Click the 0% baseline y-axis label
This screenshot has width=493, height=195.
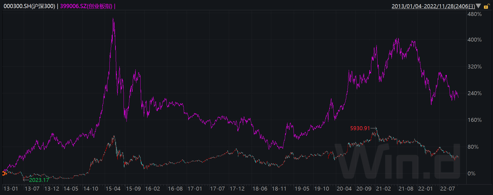pos(471,174)
